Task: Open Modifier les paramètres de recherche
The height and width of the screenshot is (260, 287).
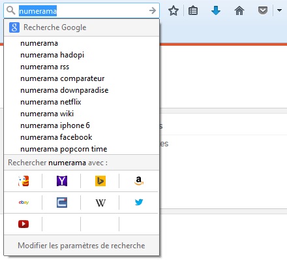Action: [82, 246]
